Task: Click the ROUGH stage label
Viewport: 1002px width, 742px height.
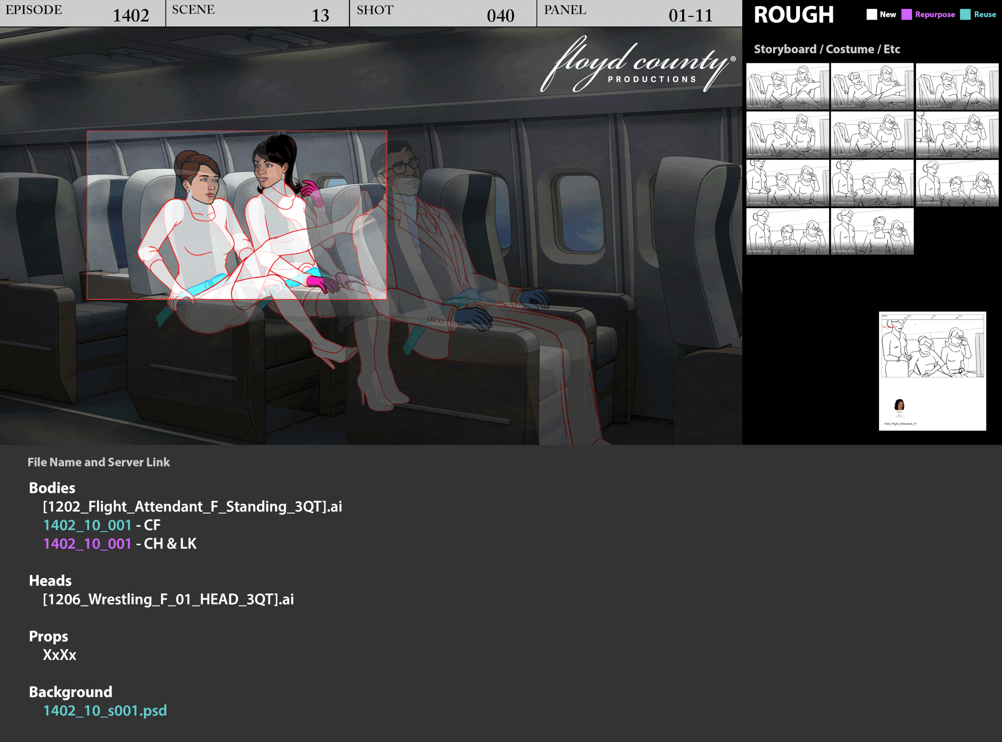Action: pos(794,15)
